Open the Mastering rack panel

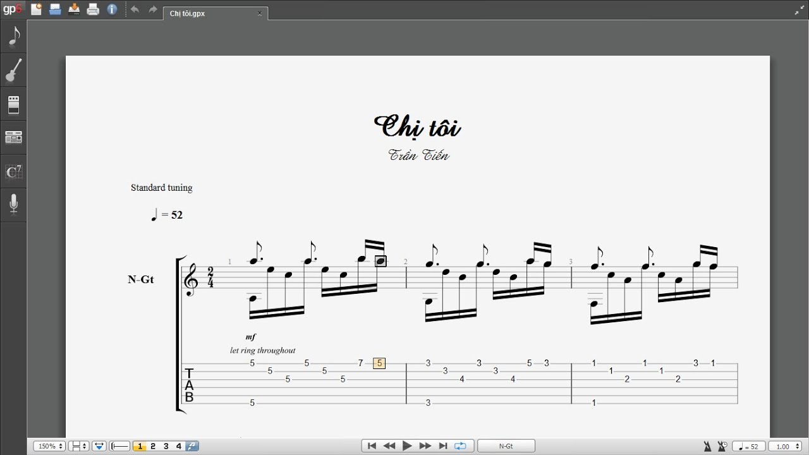13,137
